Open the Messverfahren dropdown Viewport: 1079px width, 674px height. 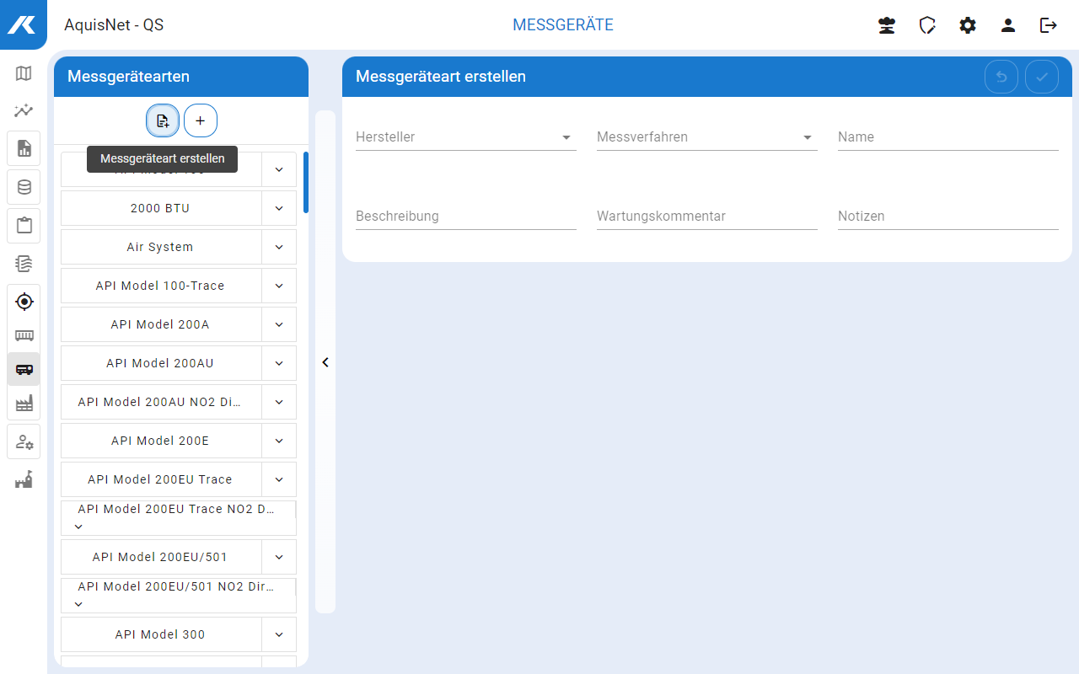click(706, 137)
